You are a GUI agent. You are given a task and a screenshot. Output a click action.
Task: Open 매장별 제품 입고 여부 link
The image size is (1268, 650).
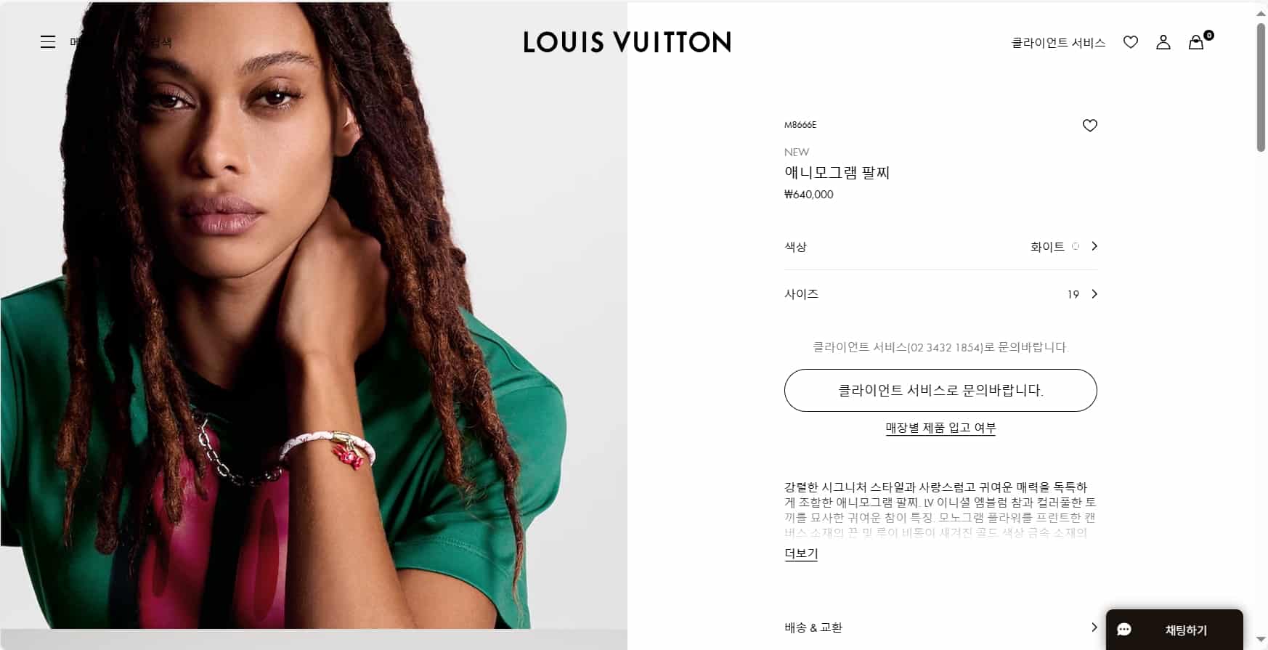pyautogui.click(x=940, y=428)
